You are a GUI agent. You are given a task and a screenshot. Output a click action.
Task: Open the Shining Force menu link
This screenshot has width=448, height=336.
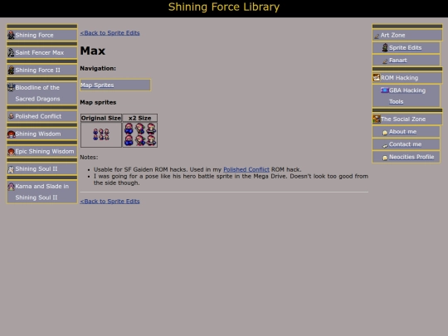click(34, 35)
